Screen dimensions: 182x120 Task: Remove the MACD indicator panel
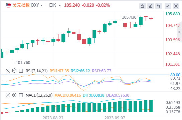pyautogui.click(x=8, y=95)
